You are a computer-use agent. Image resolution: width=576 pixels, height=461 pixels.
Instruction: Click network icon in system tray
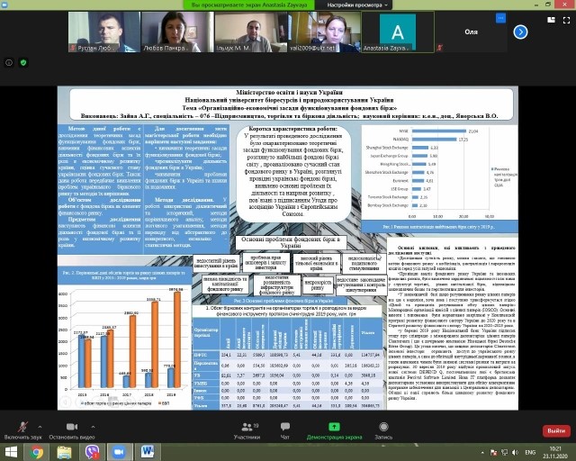click(504, 452)
